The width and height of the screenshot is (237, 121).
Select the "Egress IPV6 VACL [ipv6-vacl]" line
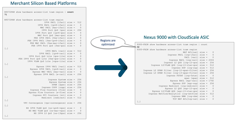[x=56, y=69]
